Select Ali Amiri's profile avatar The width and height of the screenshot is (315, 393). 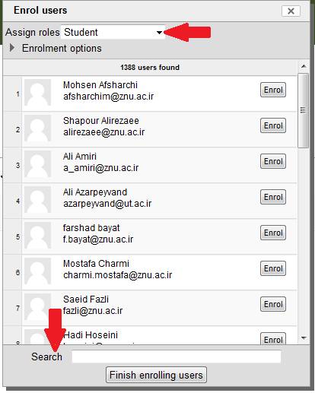37,163
